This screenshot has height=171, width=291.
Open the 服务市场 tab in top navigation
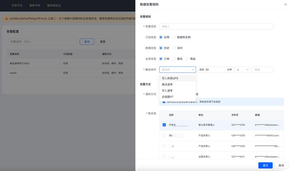click(35, 5)
